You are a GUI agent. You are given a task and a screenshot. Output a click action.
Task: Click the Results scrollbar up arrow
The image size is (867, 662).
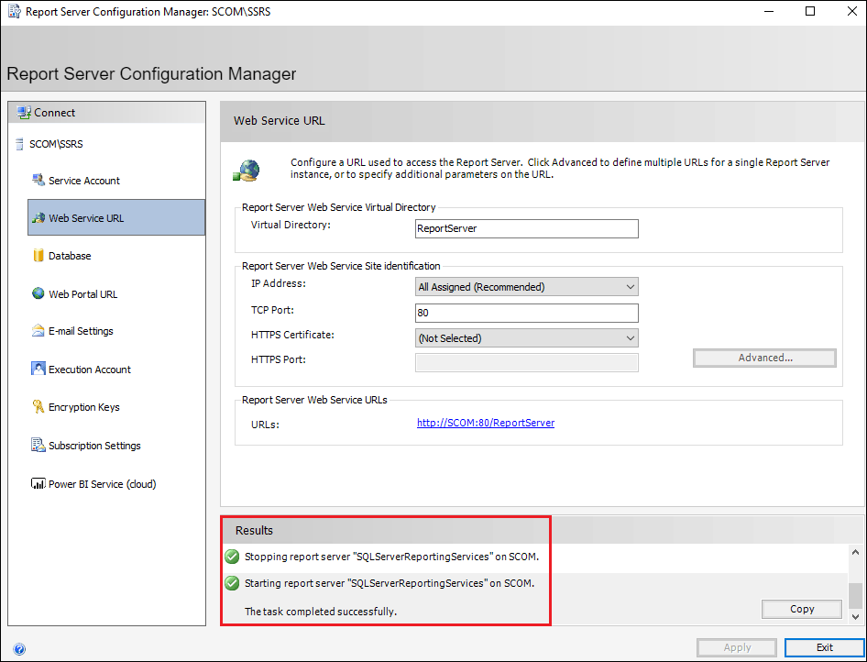click(855, 552)
